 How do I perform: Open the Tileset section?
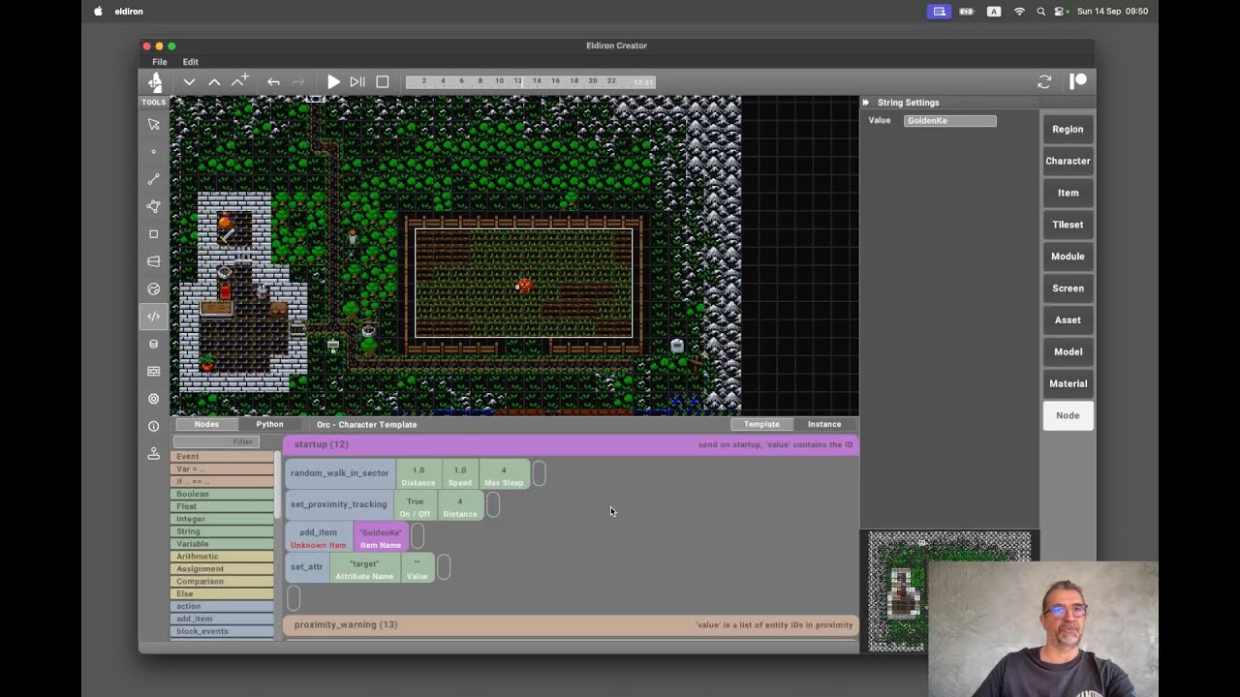[1068, 225]
